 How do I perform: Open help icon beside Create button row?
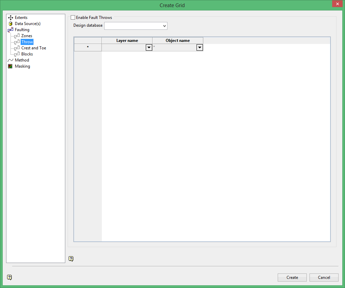click(9, 278)
